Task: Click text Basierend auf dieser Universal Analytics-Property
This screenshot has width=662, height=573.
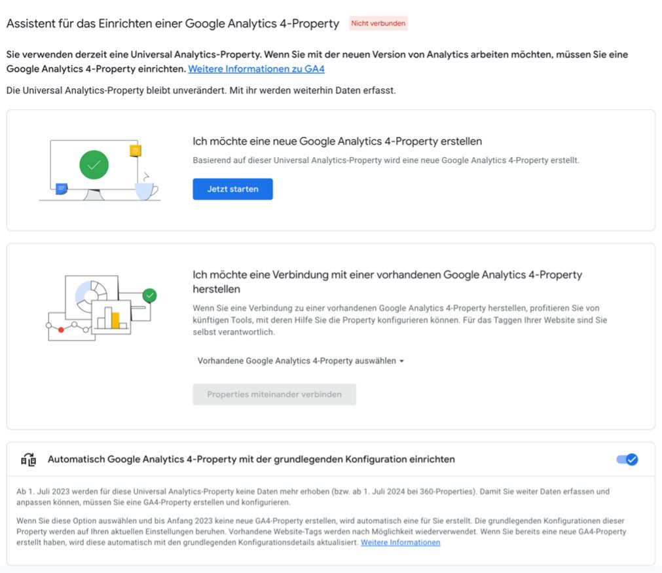Action: pos(386,160)
